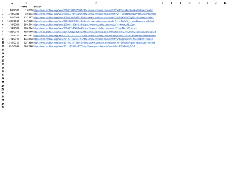Open the archive link in row 10

coord(93,39)
